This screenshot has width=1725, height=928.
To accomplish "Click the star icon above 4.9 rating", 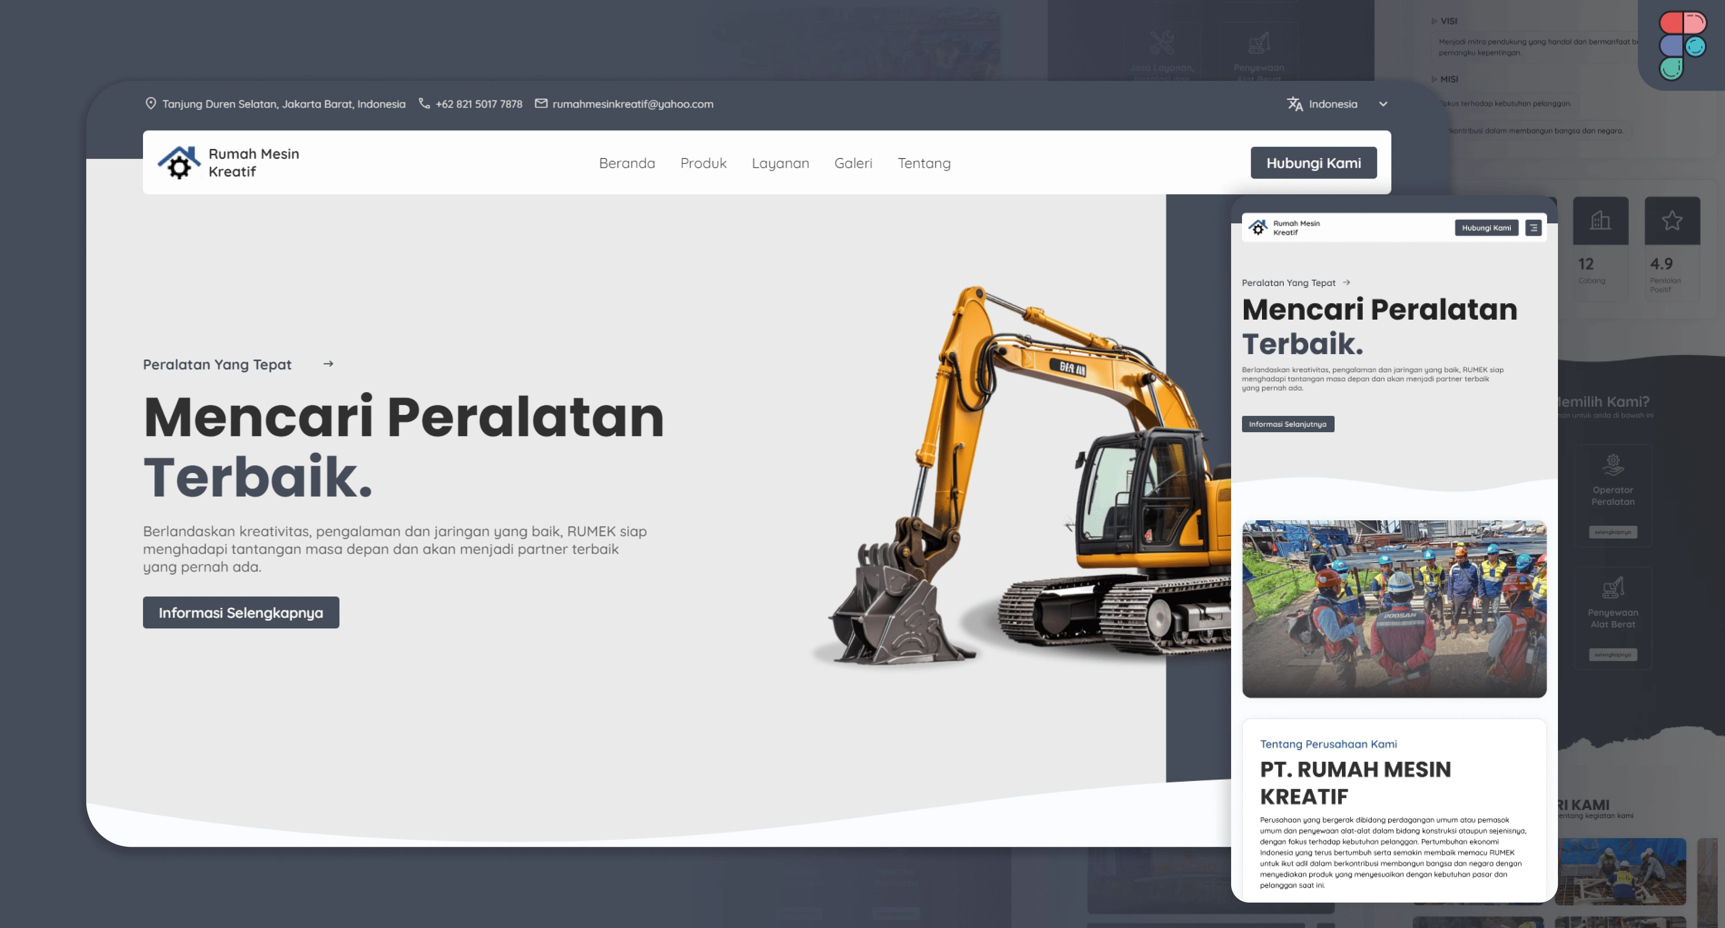I will point(1671,220).
